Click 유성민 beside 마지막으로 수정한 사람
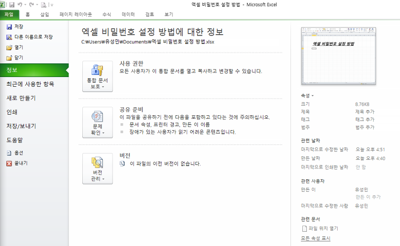The width and height of the screenshot is (400, 246). (362, 206)
